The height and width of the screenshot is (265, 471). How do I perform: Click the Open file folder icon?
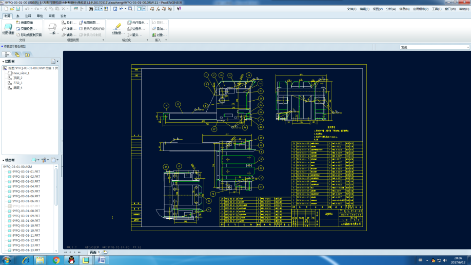coord(12,9)
